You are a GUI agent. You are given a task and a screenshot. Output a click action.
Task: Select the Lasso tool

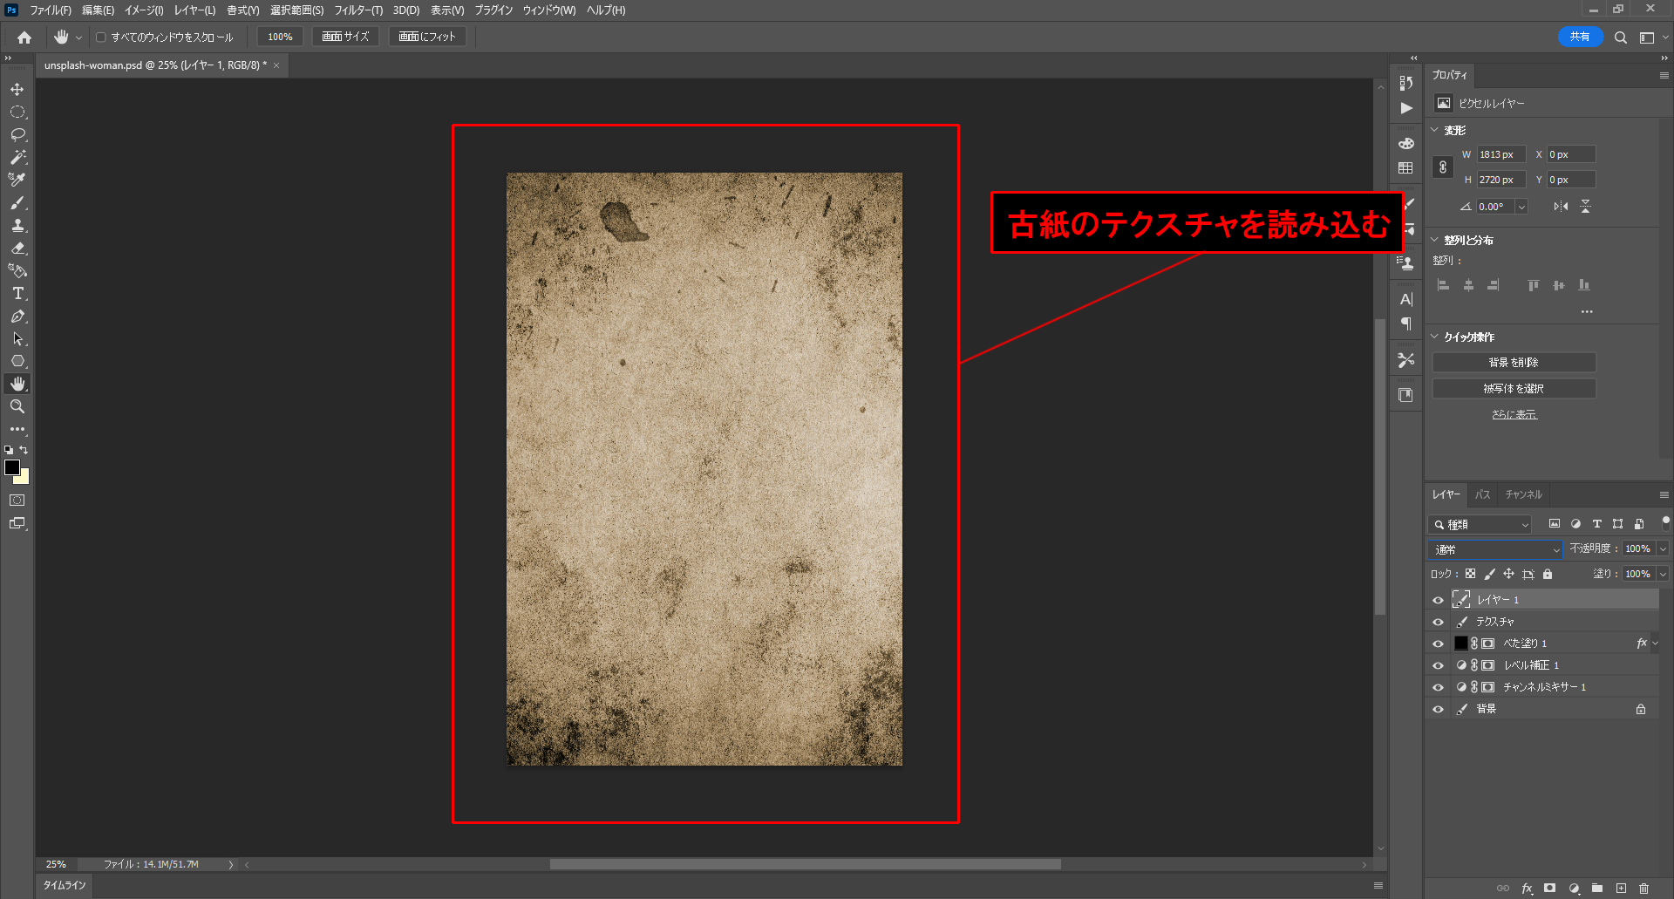17,135
